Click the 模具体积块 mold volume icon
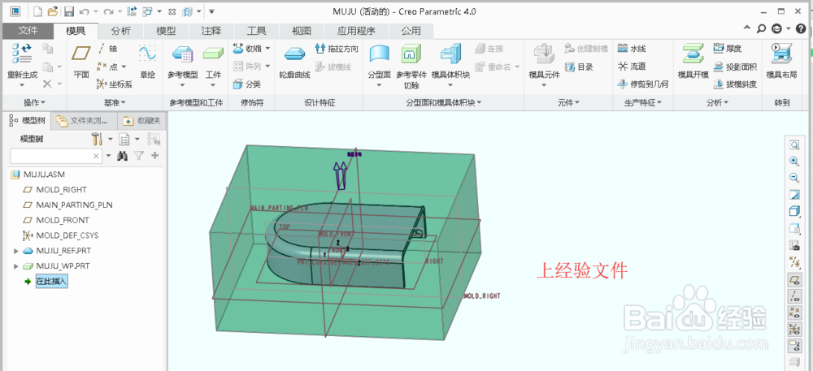The width and height of the screenshot is (813, 371). 450,54
